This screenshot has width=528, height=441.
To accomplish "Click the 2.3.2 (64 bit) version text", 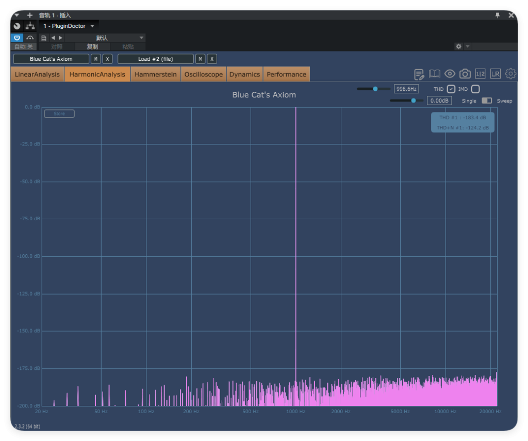I will coord(27,426).
